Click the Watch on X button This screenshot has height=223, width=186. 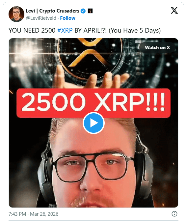click(157, 47)
